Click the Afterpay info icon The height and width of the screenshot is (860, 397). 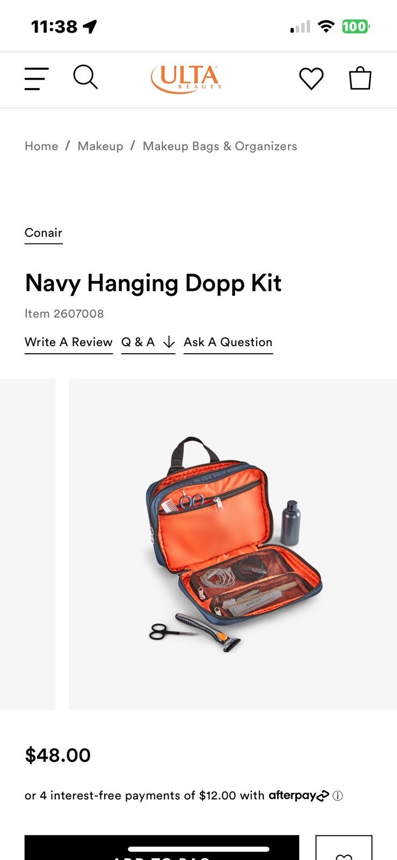pos(338,796)
